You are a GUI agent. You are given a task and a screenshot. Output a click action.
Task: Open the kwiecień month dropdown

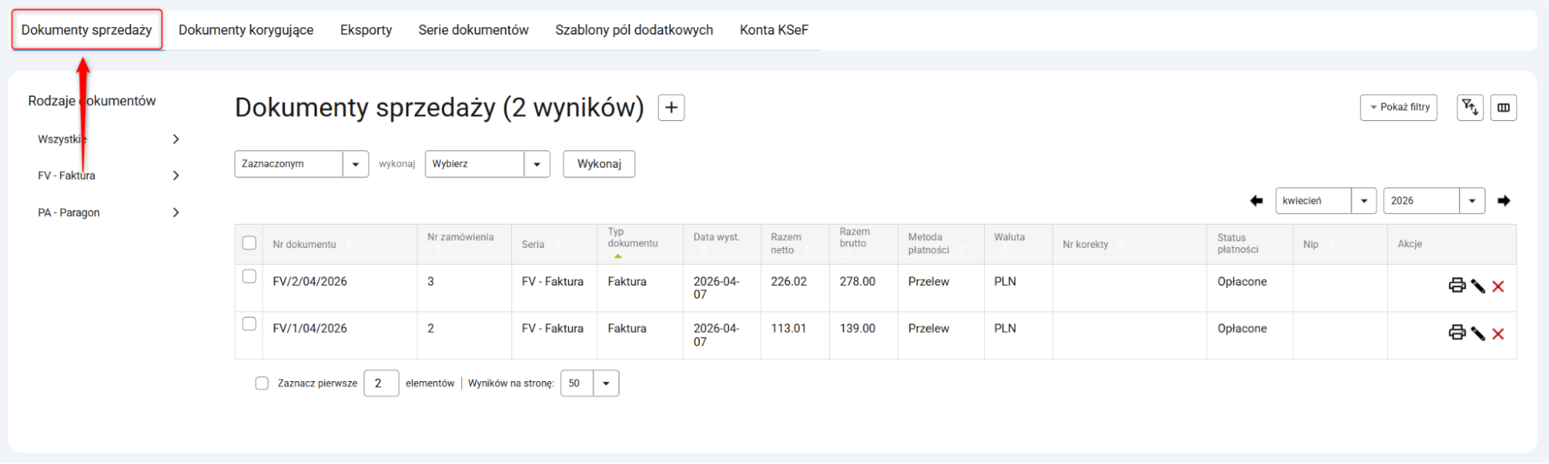tap(1363, 201)
